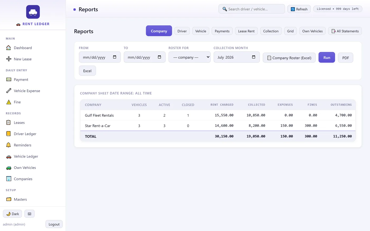This screenshot has height=231, width=370.
Task: Open the To date calendar picker
Action: point(159,57)
